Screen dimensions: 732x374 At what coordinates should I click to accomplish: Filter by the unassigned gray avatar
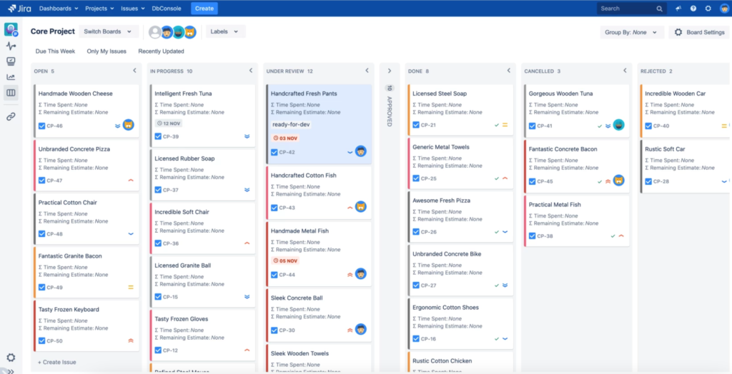tap(155, 31)
